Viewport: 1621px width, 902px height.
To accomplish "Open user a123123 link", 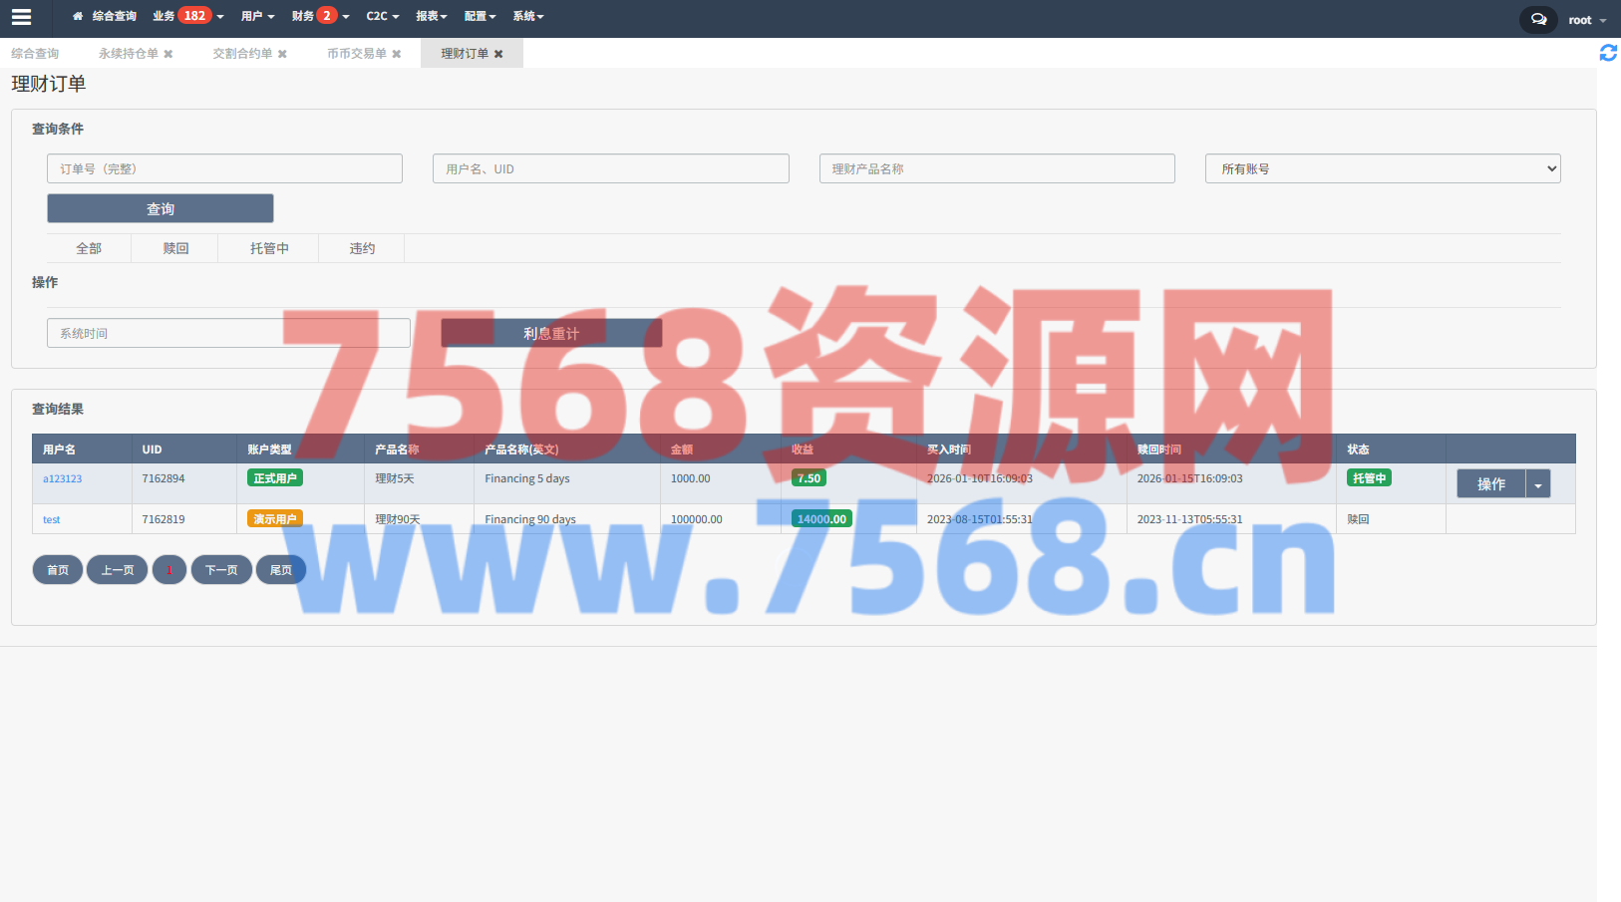I will 62,478.
